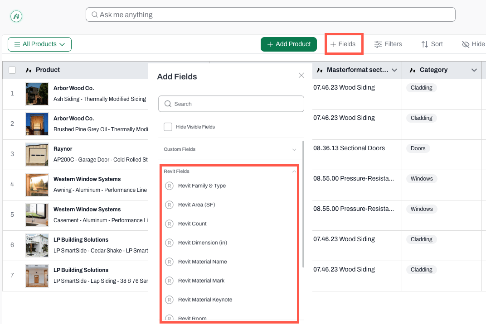Click the Add Fields Search box
This screenshot has width=486, height=324.
click(231, 104)
